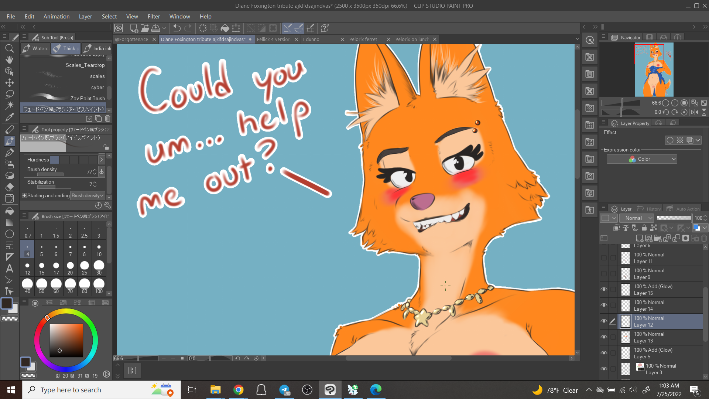709x399 pixels.
Task: Select the Fill bucket tool
Action: 10,211
